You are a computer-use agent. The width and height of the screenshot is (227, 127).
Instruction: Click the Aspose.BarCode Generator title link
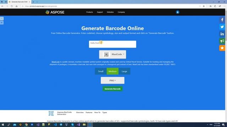pyautogui.click(x=64, y=113)
